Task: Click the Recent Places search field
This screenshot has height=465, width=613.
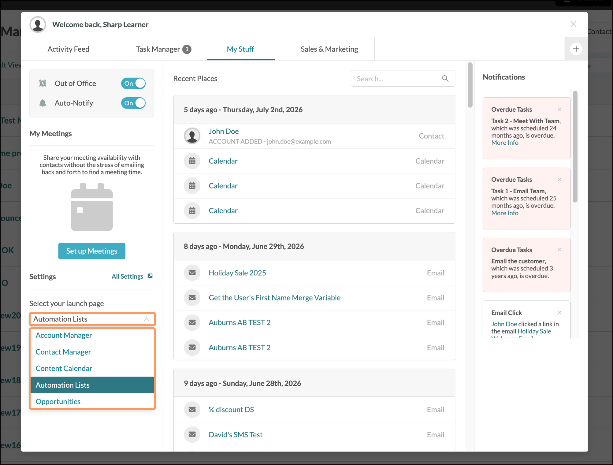Action: coord(403,79)
